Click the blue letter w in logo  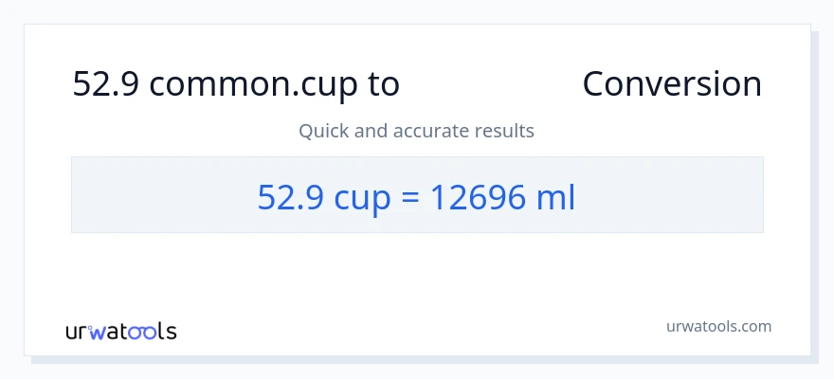pyautogui.click(x=98, y=333)
